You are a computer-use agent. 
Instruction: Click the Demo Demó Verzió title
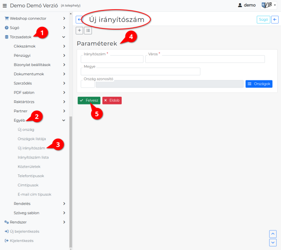(x=34, y=6)
